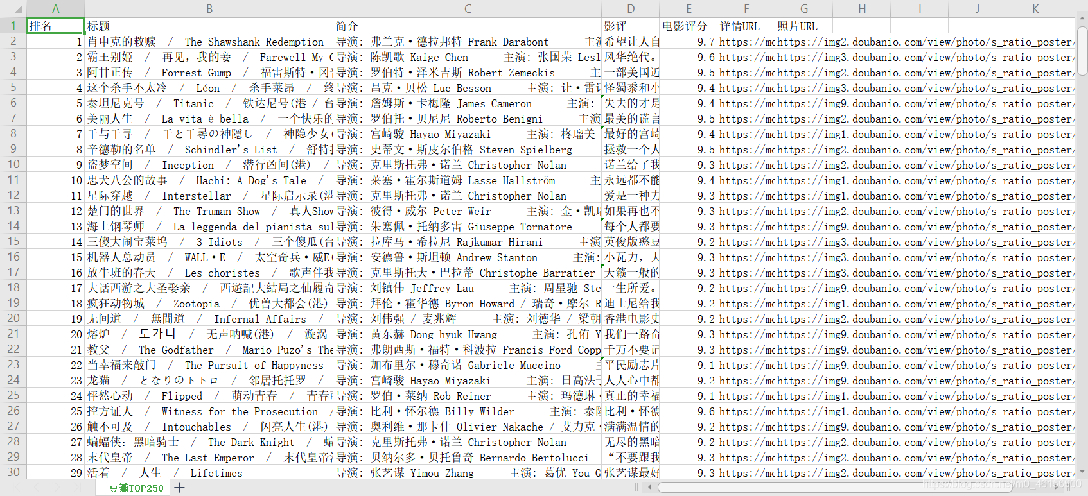Click the Inception title cell

209,165
